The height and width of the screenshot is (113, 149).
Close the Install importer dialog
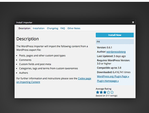click(x=133, y=22)
